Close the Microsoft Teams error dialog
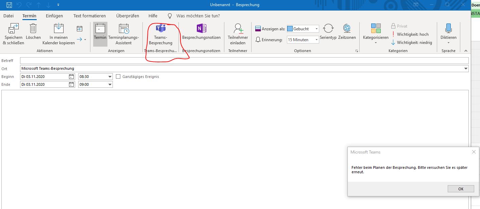 tap(474, 152)
